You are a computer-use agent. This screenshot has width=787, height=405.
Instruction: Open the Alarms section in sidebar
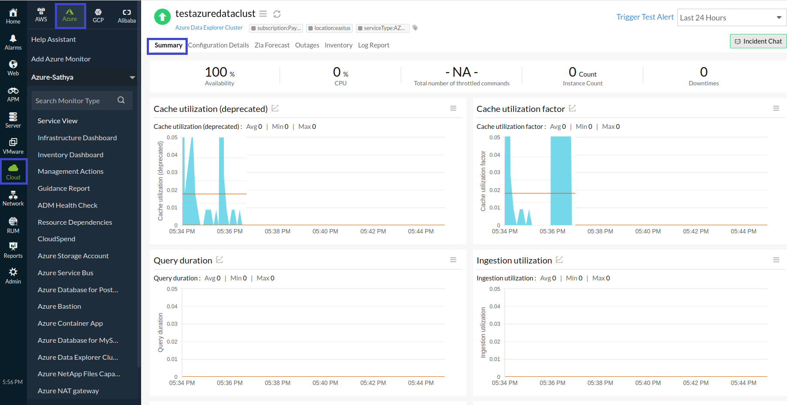pos(13,42)
